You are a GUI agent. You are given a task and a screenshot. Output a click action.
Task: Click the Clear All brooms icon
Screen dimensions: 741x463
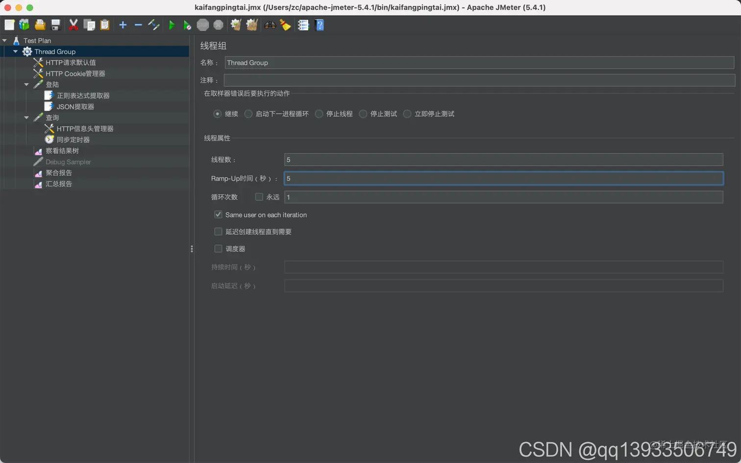pos(252,25)
